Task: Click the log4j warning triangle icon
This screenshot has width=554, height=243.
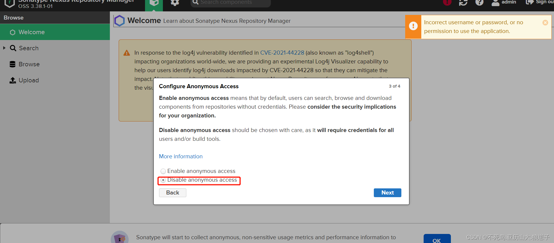Action: click(x=127, y=53)
